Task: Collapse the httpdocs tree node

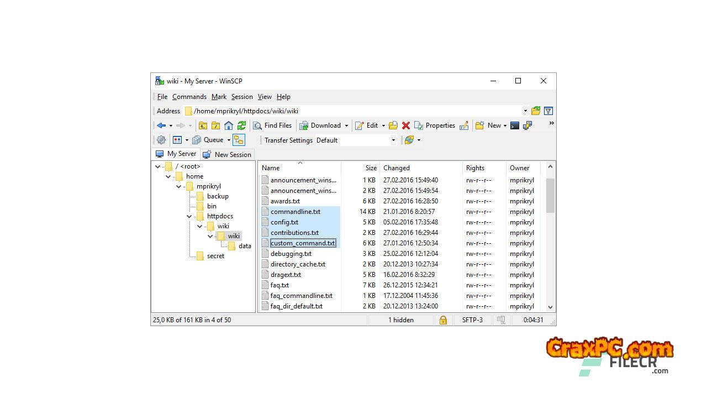Action: 189,216
